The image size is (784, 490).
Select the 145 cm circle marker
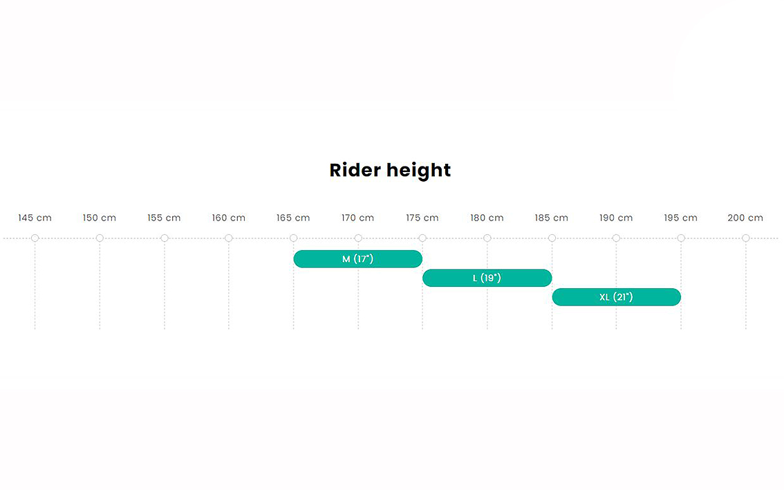[x=35, y=238]
